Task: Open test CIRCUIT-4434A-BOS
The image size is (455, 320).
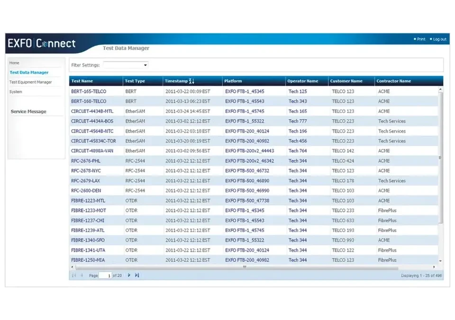Action: 92,121
